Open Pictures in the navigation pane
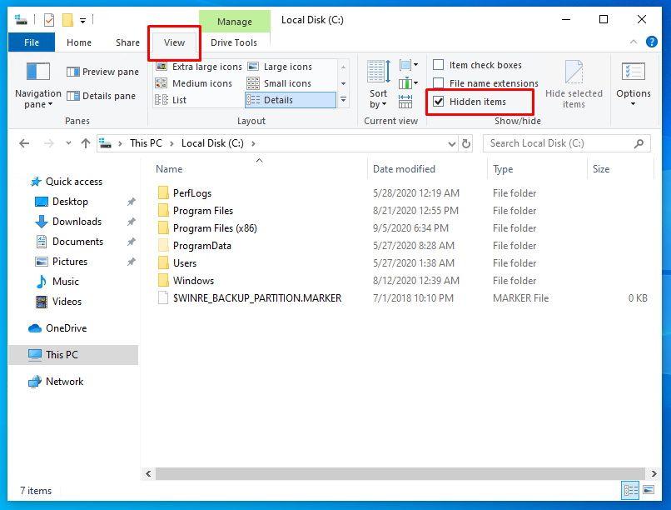671x510 pixels. pos(70,262)
